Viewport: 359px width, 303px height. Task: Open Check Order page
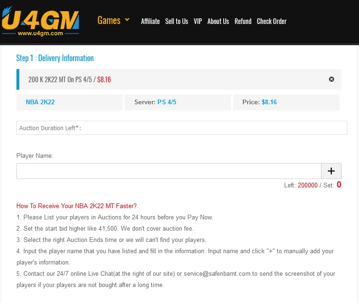click(272, 21)
